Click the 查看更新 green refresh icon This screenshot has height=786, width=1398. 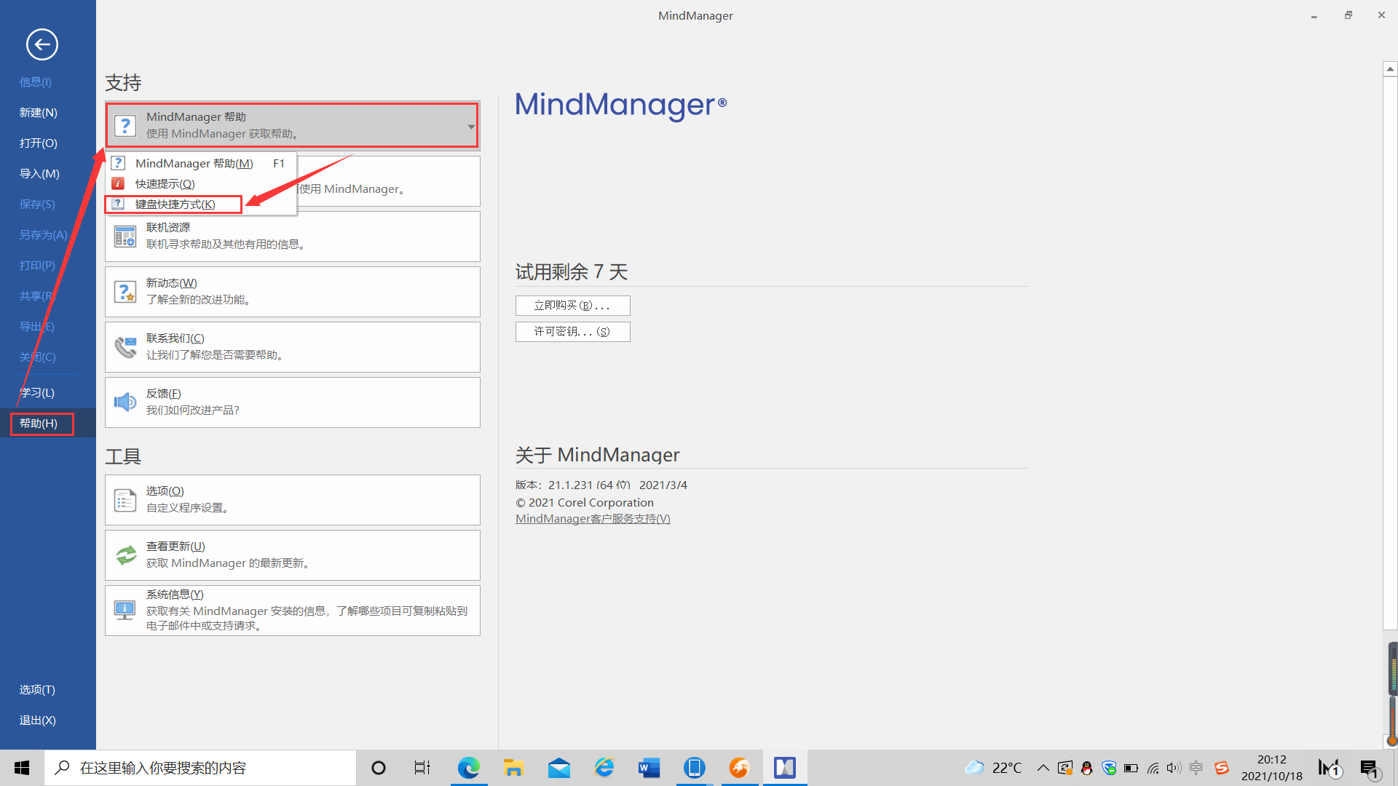(x=126, y=555)
